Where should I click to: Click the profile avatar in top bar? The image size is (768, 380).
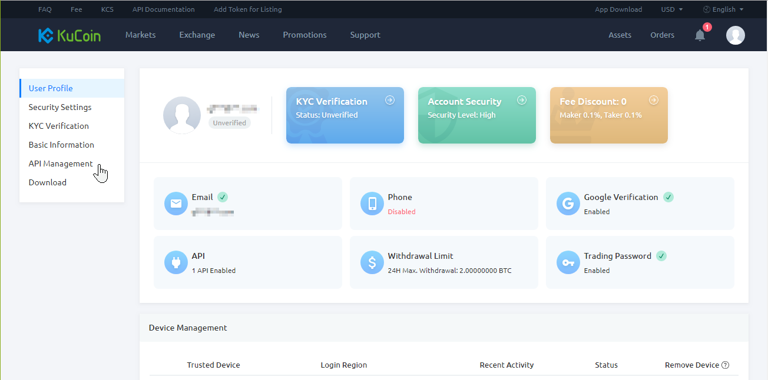[x=735, y=35]
